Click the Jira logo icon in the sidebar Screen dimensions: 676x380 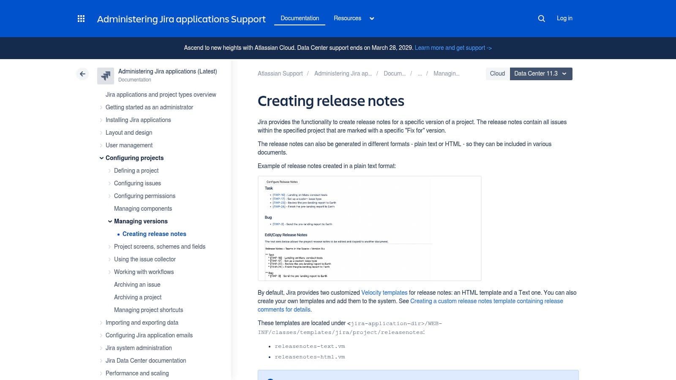point(106,76)
